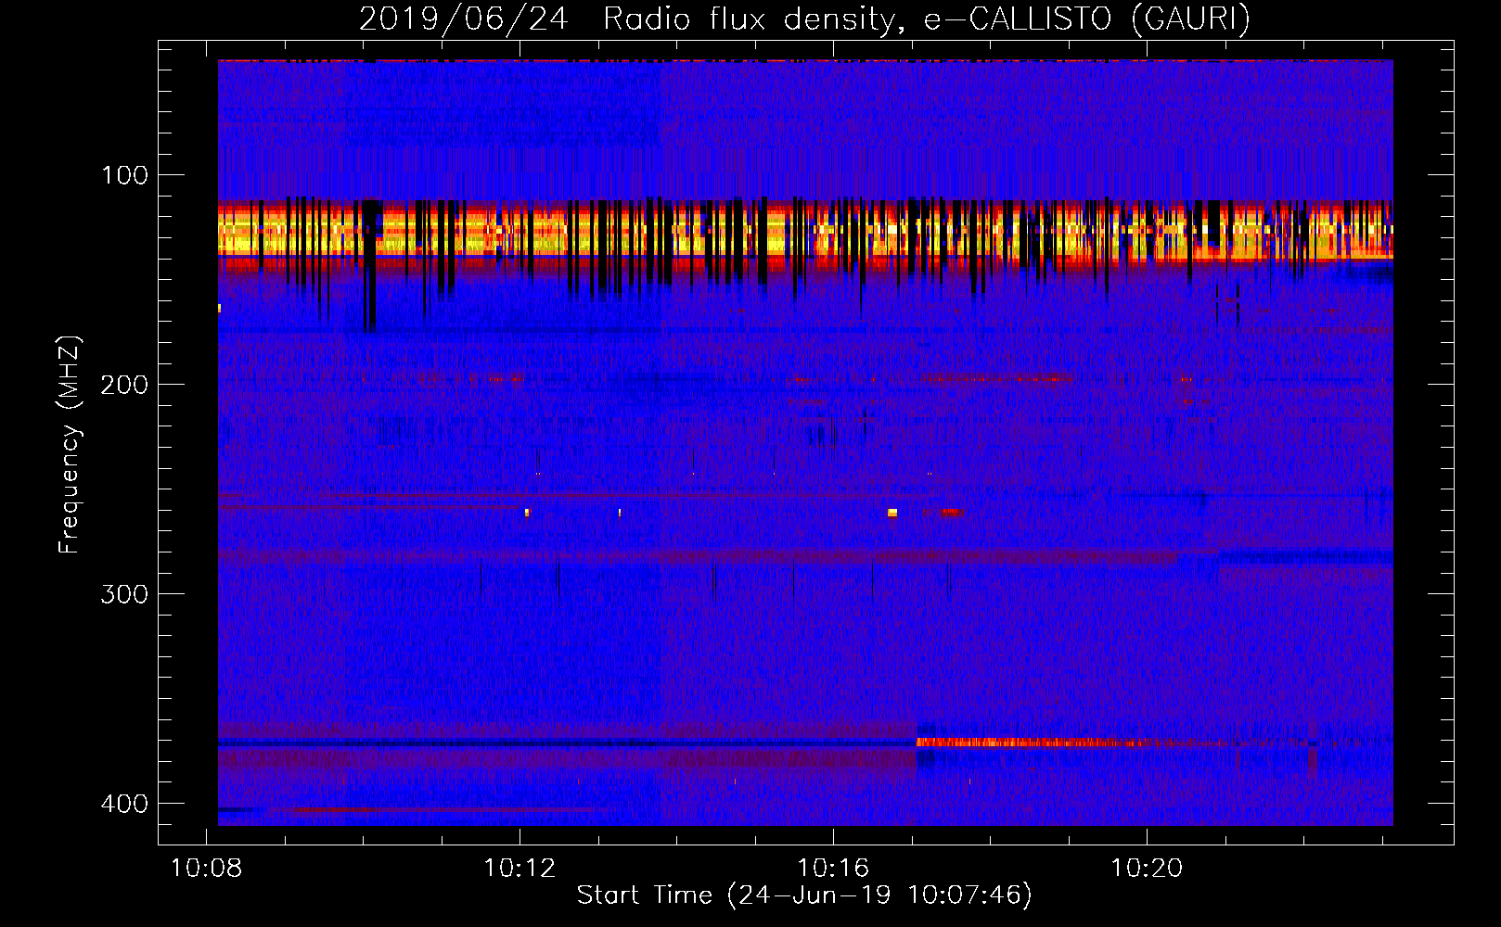This screenshot has height=927, width=1501.
Task: Click the '10:08' time tick label
Action: [206, 869]
